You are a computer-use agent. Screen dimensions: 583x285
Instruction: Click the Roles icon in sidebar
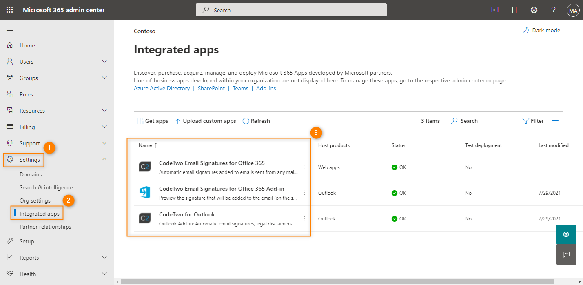tap(10, 94)
